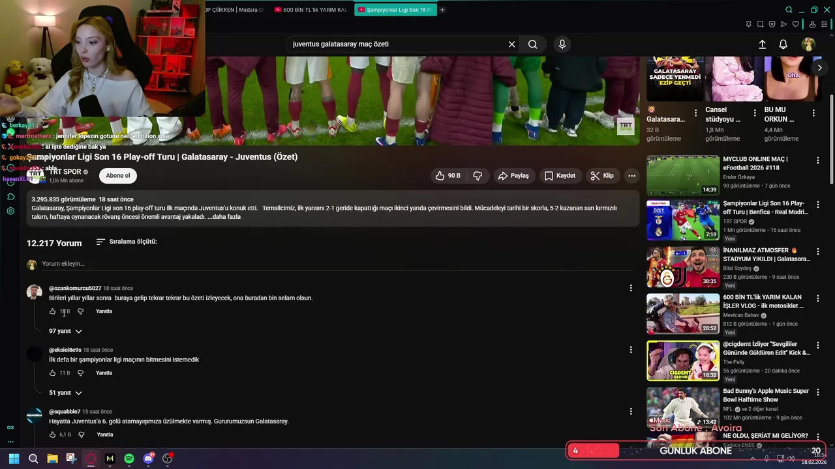Open Spotify from the taskbar

129,459
